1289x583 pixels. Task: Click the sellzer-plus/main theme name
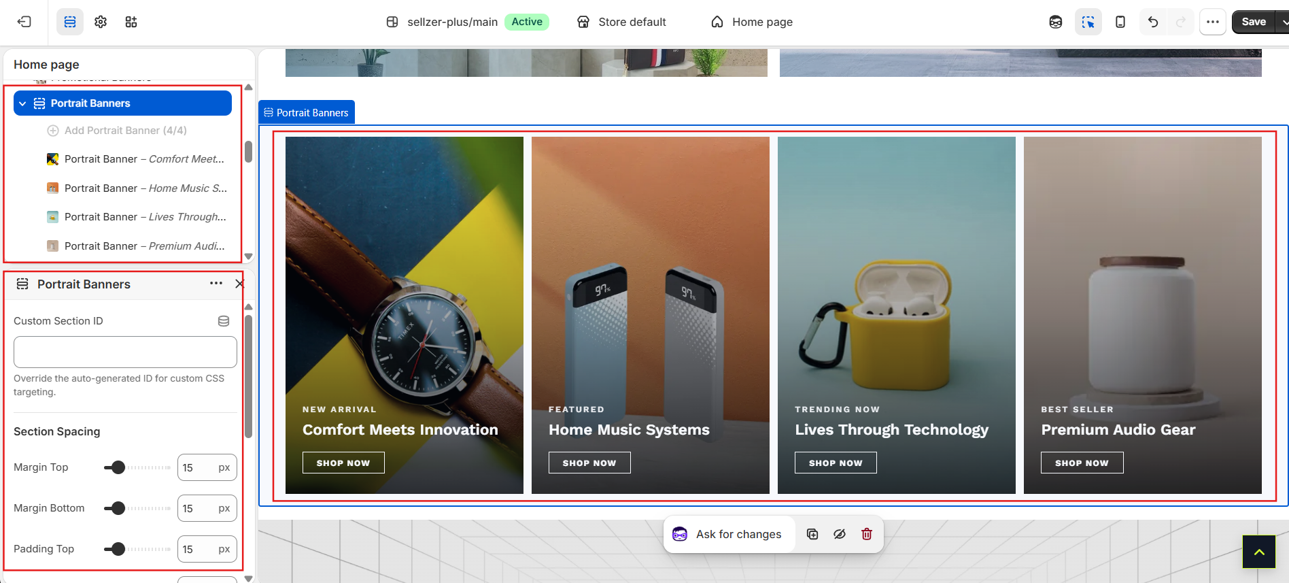[x=452, y=22]
